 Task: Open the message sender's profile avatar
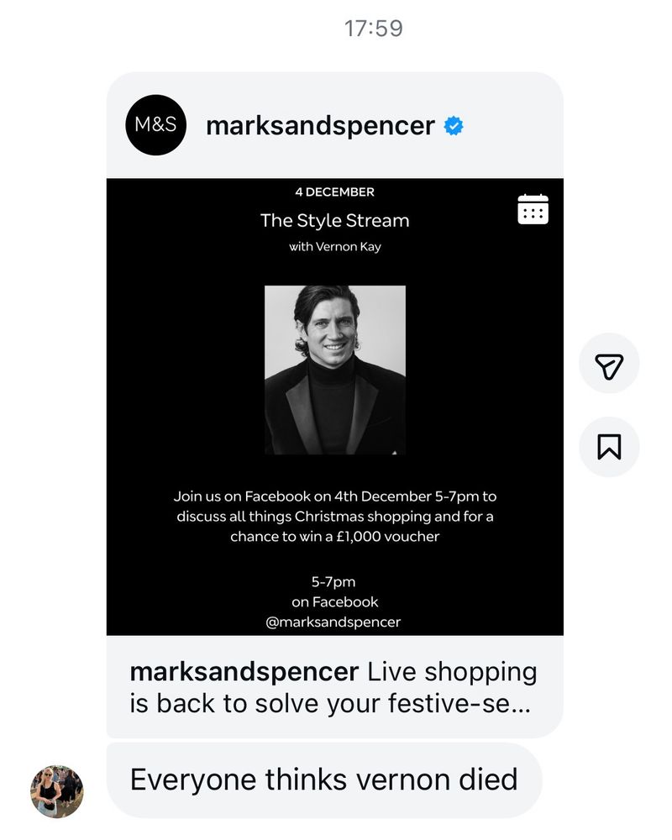click(57, 790)
